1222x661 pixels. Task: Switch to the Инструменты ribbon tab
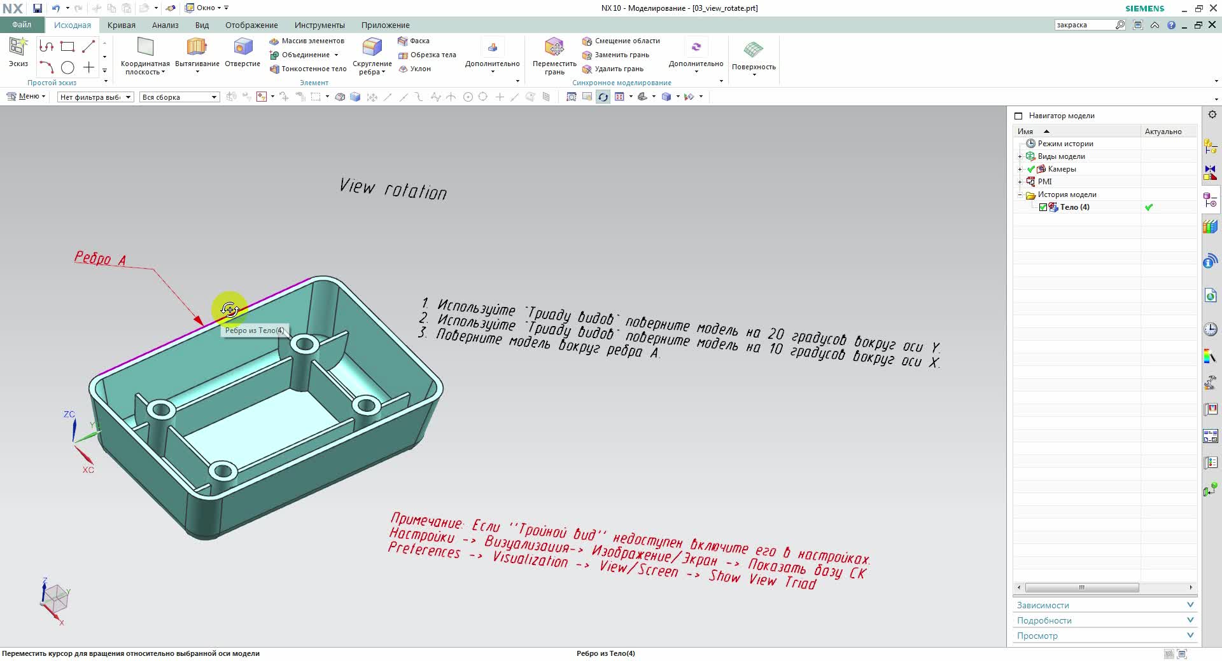pyautogui.click(x=320, y=25)
